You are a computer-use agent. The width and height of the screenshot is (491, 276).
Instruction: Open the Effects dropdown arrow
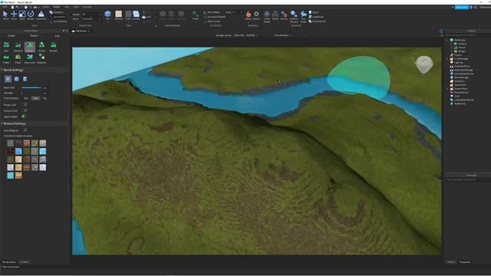249,22
